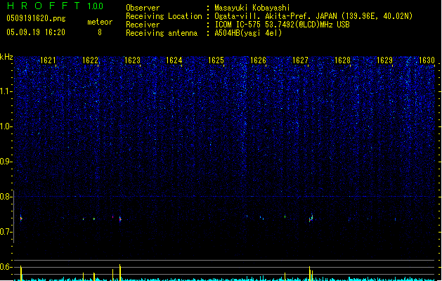Click the meteor count label
The image size is (442, 281).
pos(100,22)
